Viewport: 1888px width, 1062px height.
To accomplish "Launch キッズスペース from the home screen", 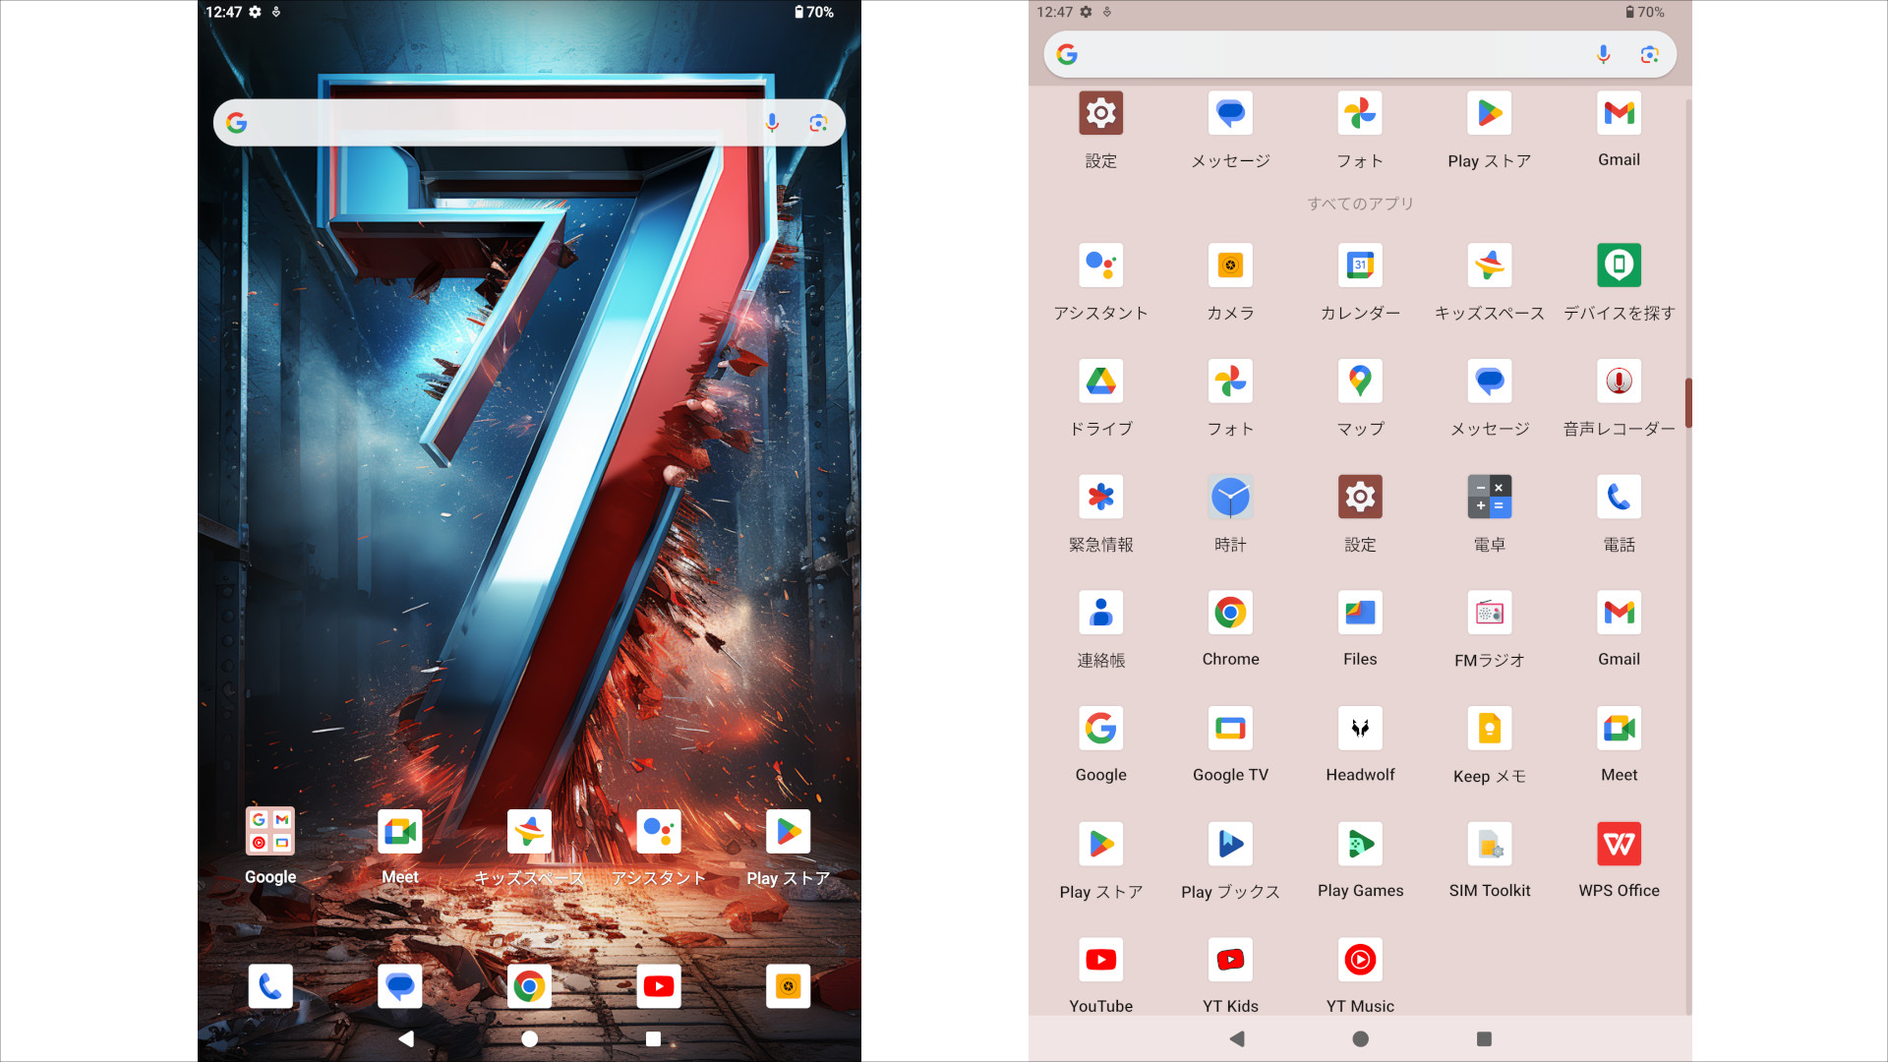I will (x=529, y=832).
